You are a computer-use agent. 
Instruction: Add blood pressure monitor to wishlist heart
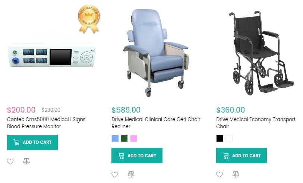[x=10, y=161]
